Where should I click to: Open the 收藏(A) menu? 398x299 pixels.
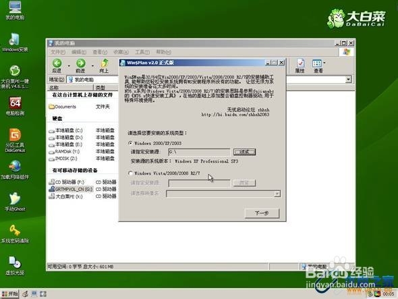pyautogui.click(x=121, y=52)
